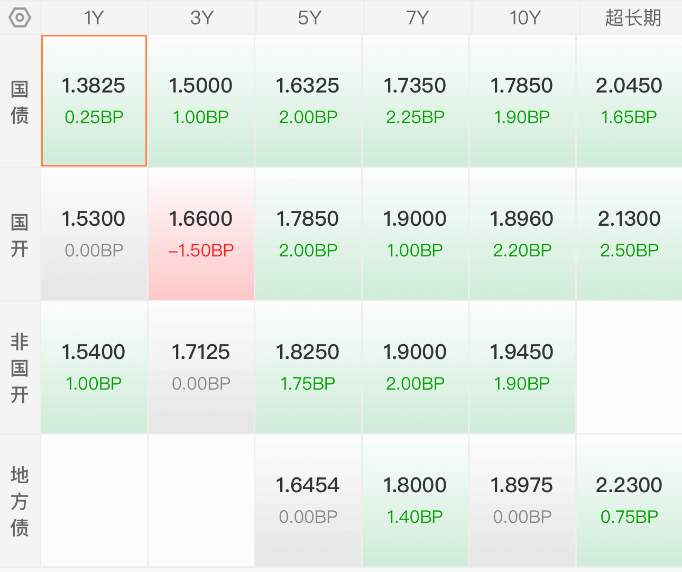Select the 地方债 7Y cell 1.8000

[x=415, y=501]
